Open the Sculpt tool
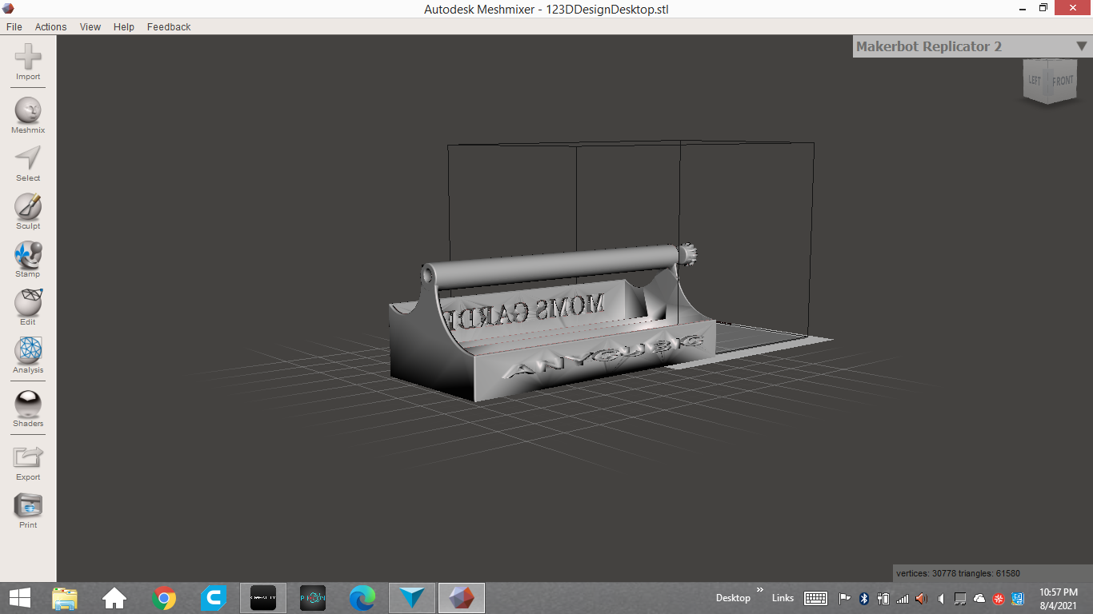 point(28,212)
